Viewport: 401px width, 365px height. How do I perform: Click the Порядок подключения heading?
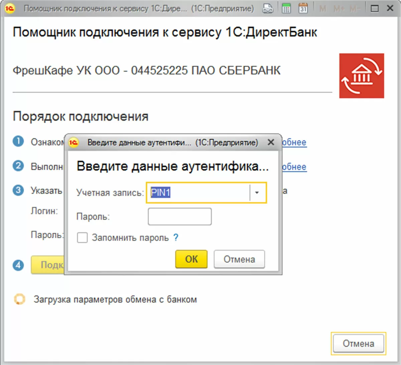click(81, 116)
